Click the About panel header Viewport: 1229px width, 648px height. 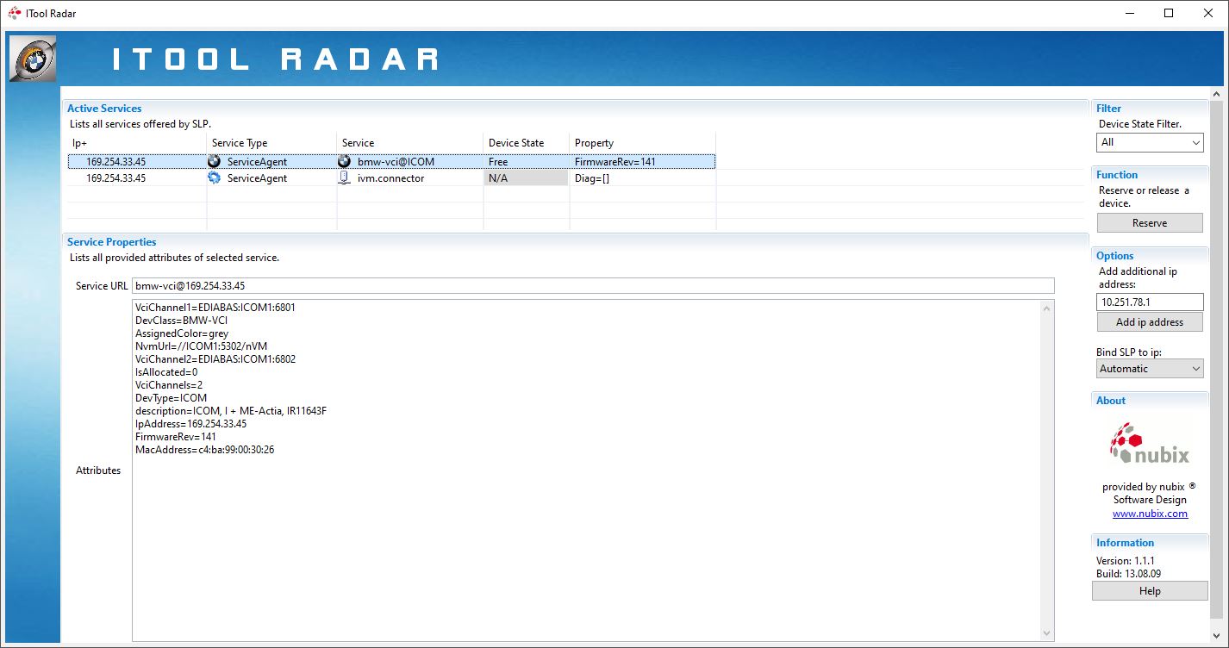1151,400
